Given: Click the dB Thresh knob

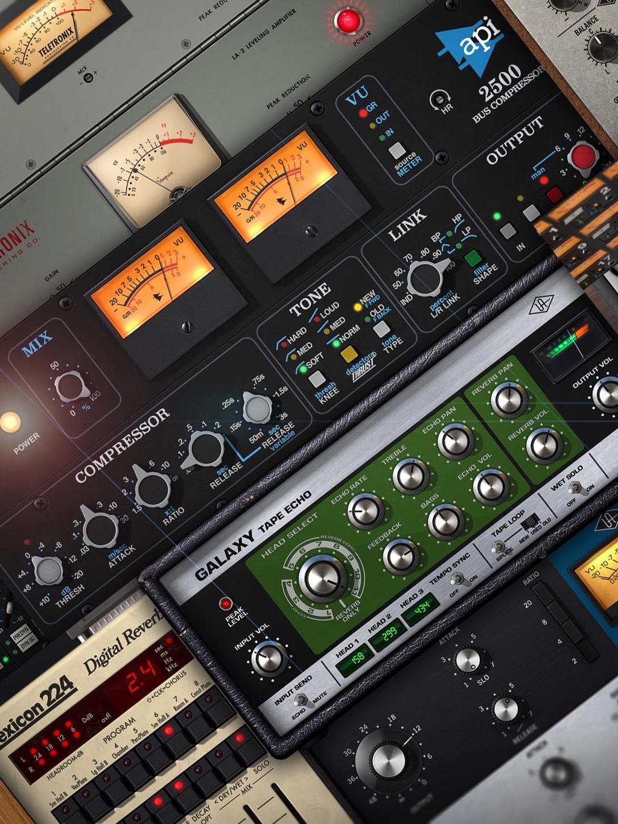Looking at the screenshot, I should tap(48, 570).
